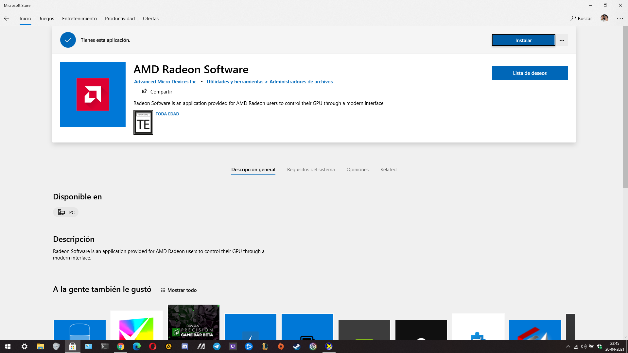Open the terminal icon in taskbar
The width and height of the screenshot is (628, 353).
[x=104, y=346]
